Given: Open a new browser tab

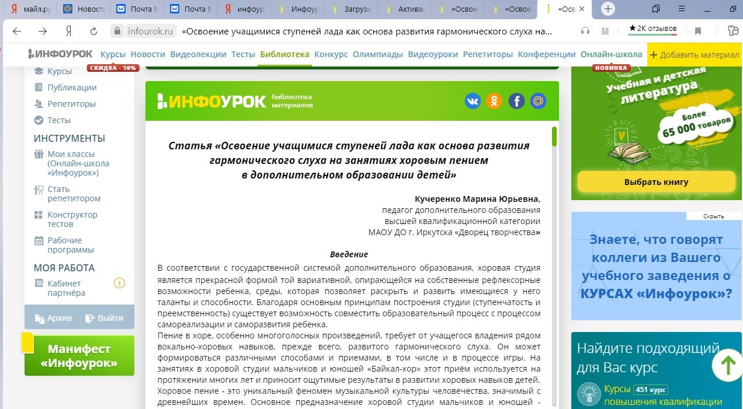Looking at the screenshot, I should pyautogui.click(x=608, y=9).
